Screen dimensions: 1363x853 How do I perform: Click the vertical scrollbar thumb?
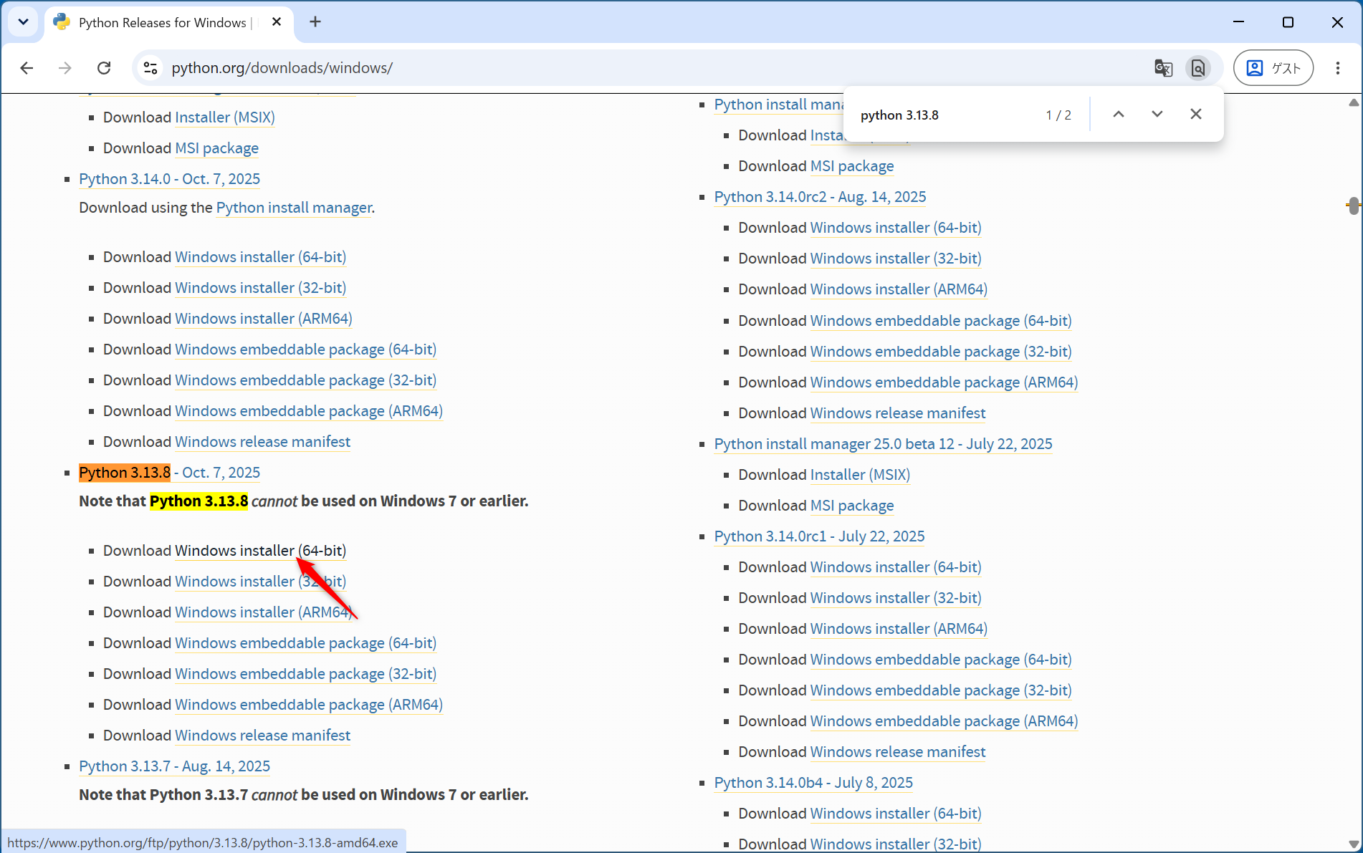pyautogui.click(x=1354, y=206)
